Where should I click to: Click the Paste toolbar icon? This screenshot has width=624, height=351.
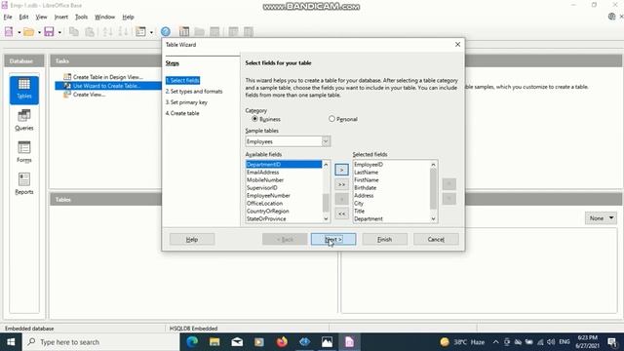click(x=90, y=32)
